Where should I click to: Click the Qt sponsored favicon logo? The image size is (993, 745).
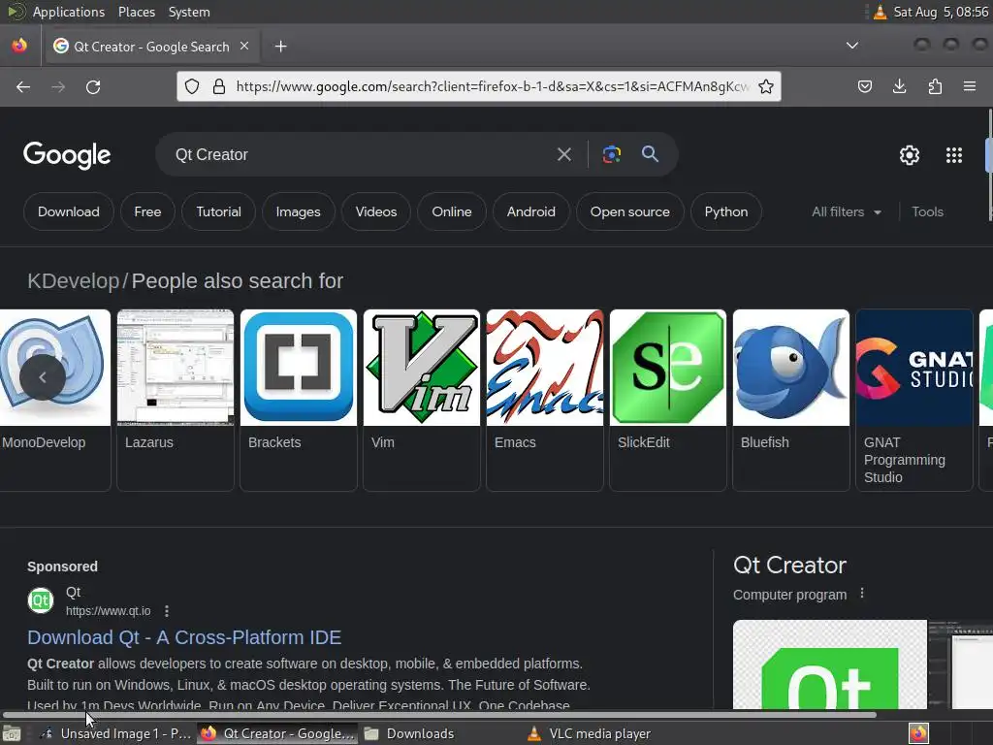click(x=41, y=599)
